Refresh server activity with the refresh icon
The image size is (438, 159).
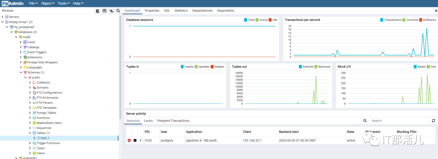click(x=433, y=121)
